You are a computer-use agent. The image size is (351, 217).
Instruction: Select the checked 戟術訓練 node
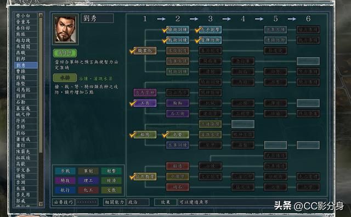[x=178, y=40]
